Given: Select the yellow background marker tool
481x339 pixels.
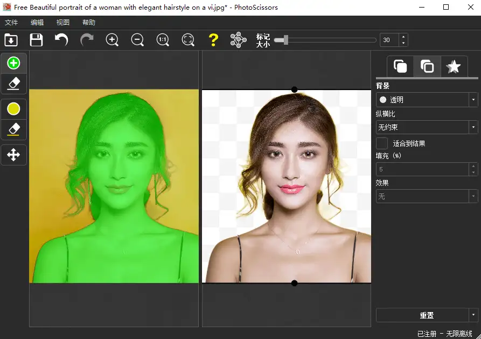Looking at the screenshot, I should click(x=13, y=109).
